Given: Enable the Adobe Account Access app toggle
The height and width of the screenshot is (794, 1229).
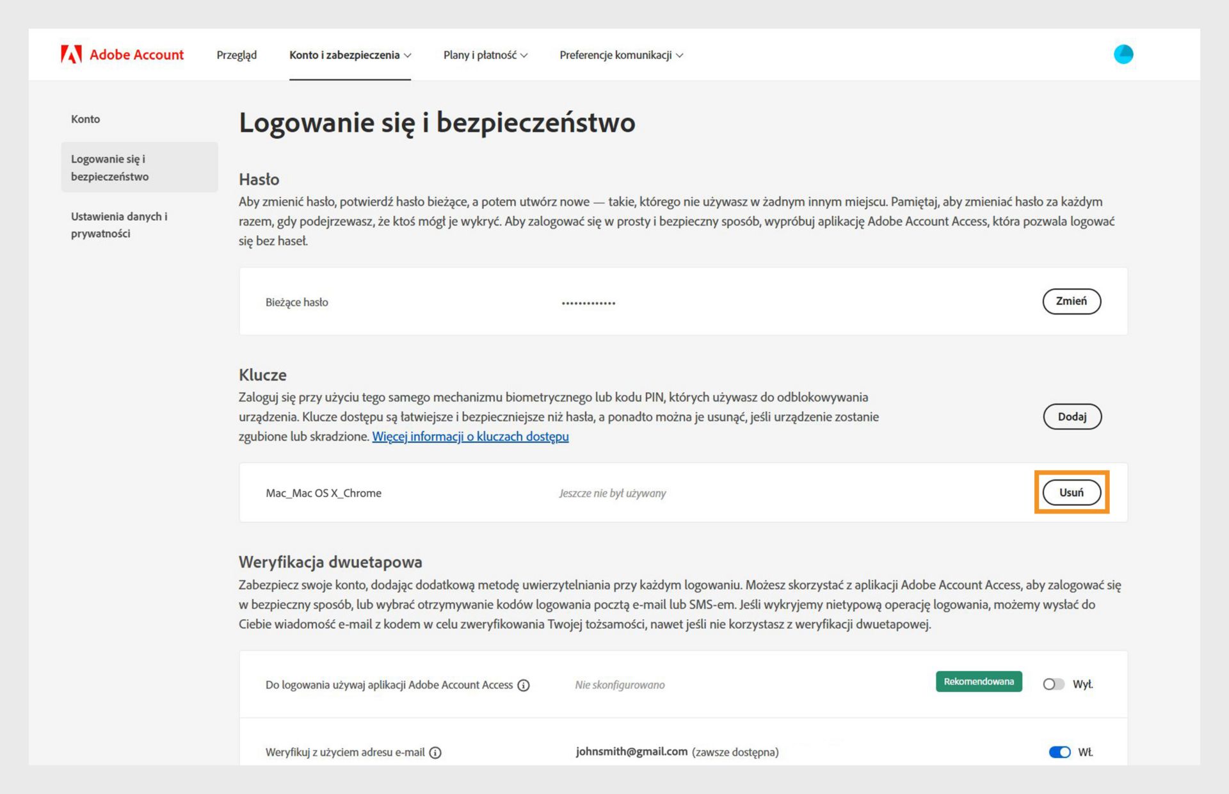Looking at the screenshot, I should (1053, 685).
